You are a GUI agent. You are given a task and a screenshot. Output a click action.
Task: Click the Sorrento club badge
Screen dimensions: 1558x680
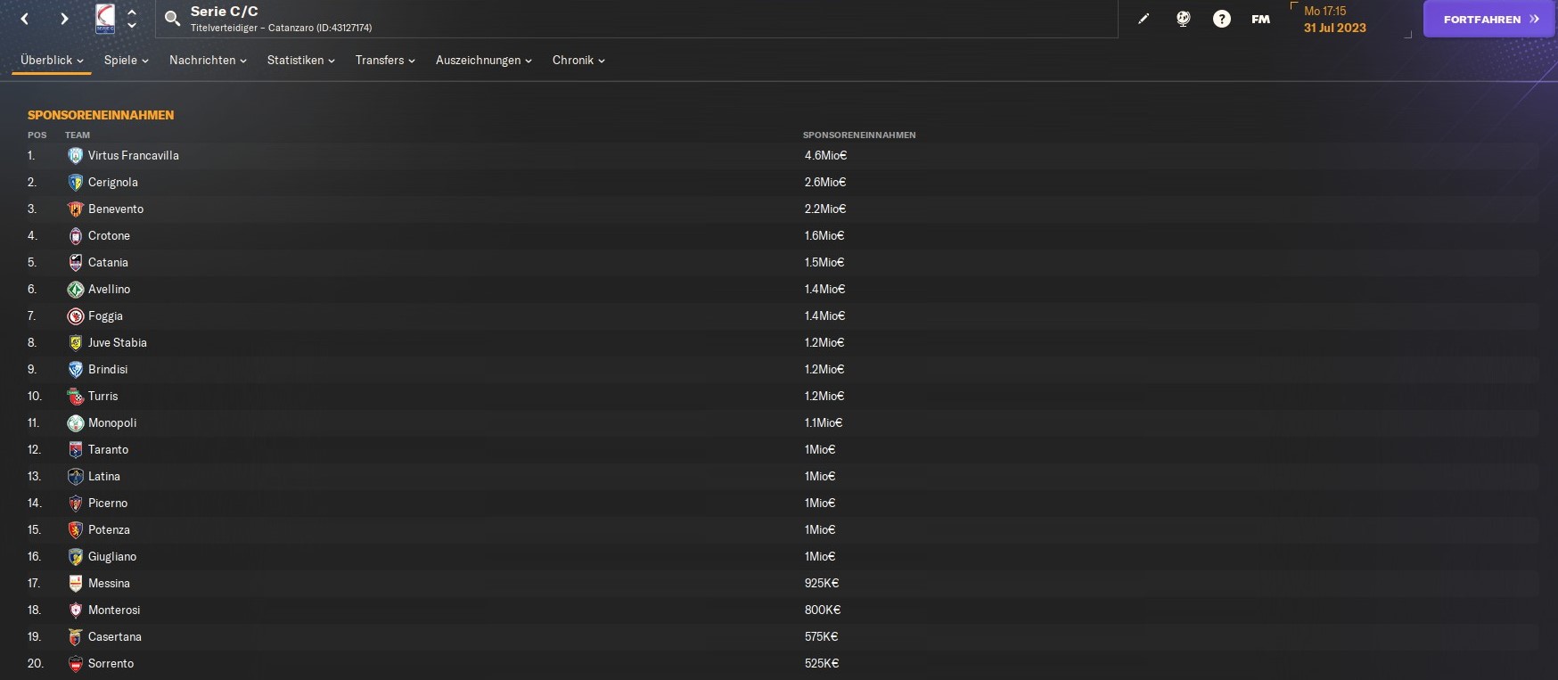pyautogui.click(x=76, y=663)
